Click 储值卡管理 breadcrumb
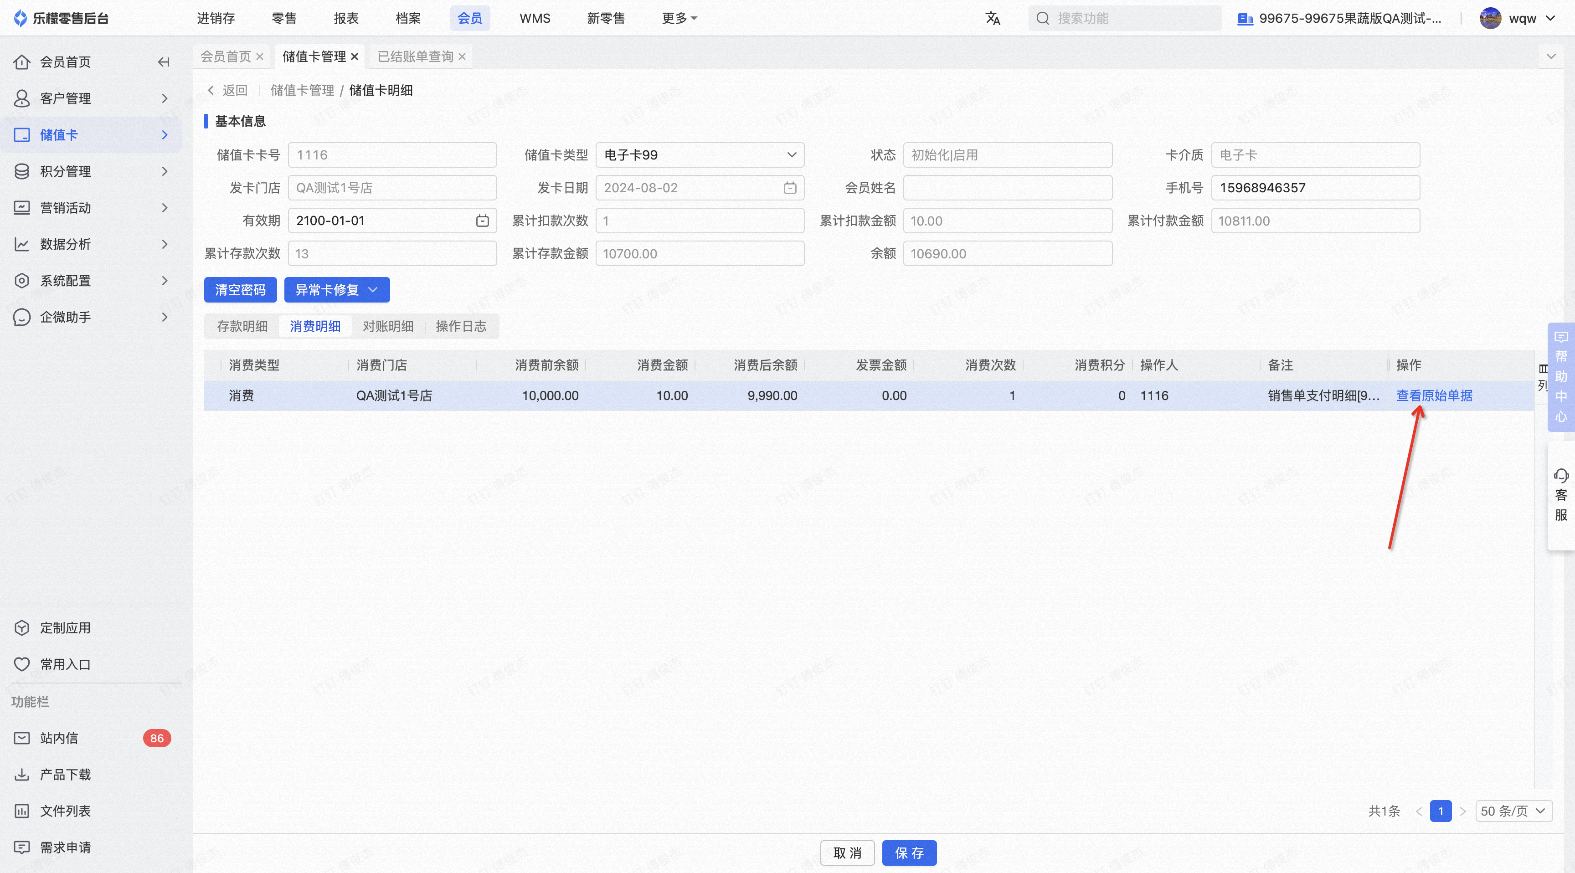Viewport: 1575px width, 873px height. [302, 91]
